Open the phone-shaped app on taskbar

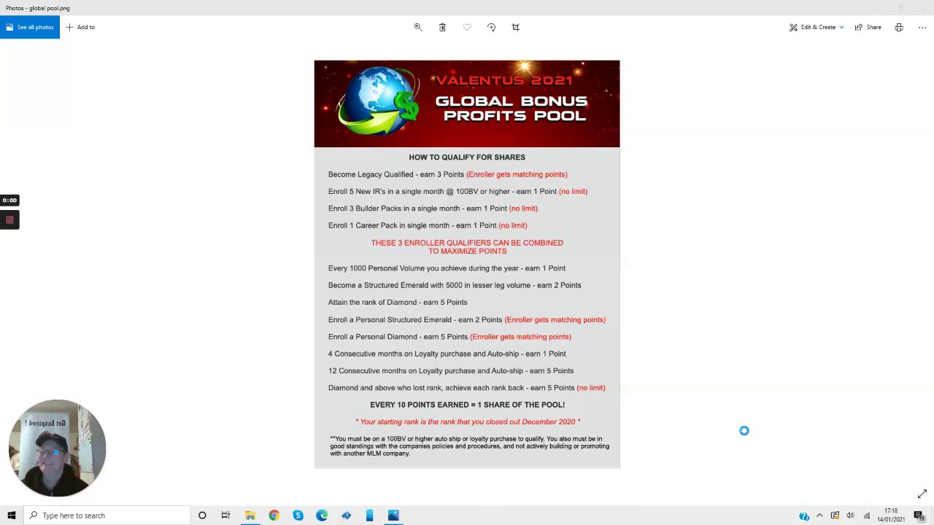click(369, 516)
